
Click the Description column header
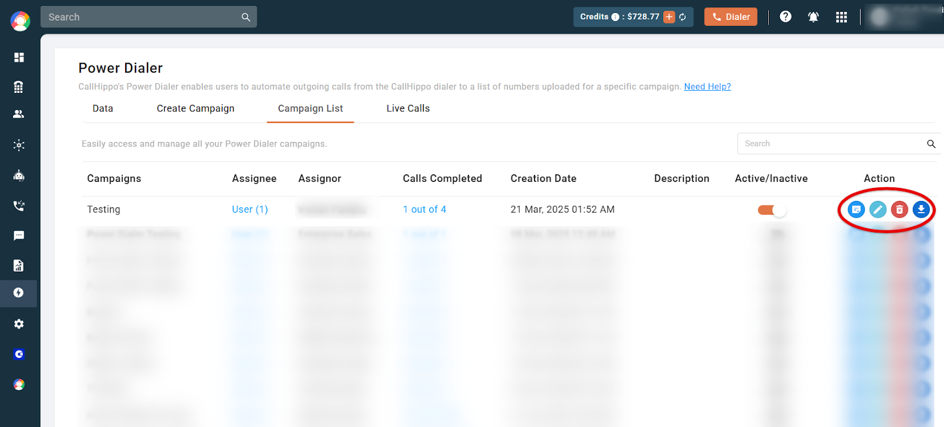tap(681, 178)
